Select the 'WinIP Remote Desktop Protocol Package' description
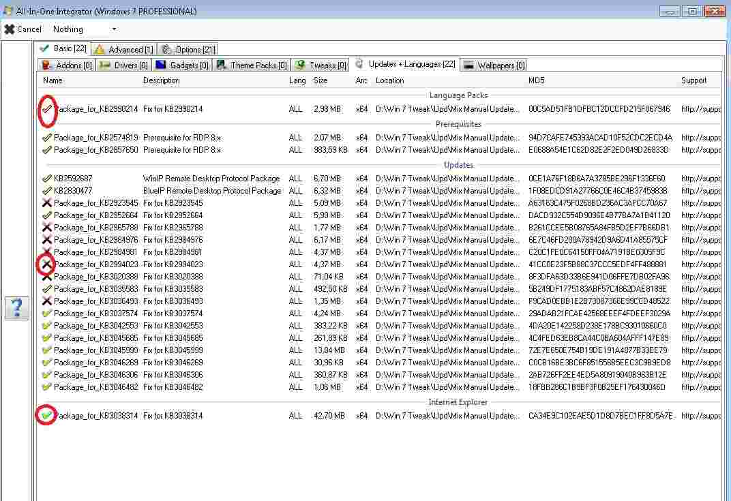Image resolution: width=731 pixels, height=501 pixels. click(211, 179)
